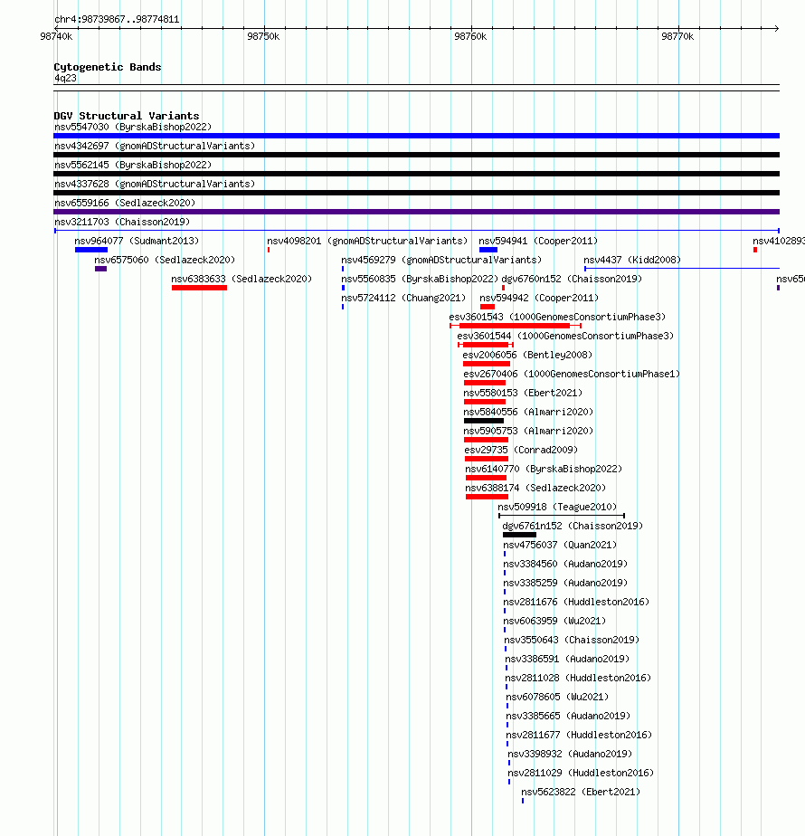Click nsv3385259 (Audano2019) label

(565, 584)
